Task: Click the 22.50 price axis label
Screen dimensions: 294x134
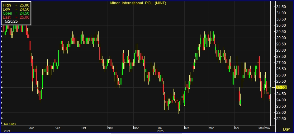Action: [x=281, y=119]
